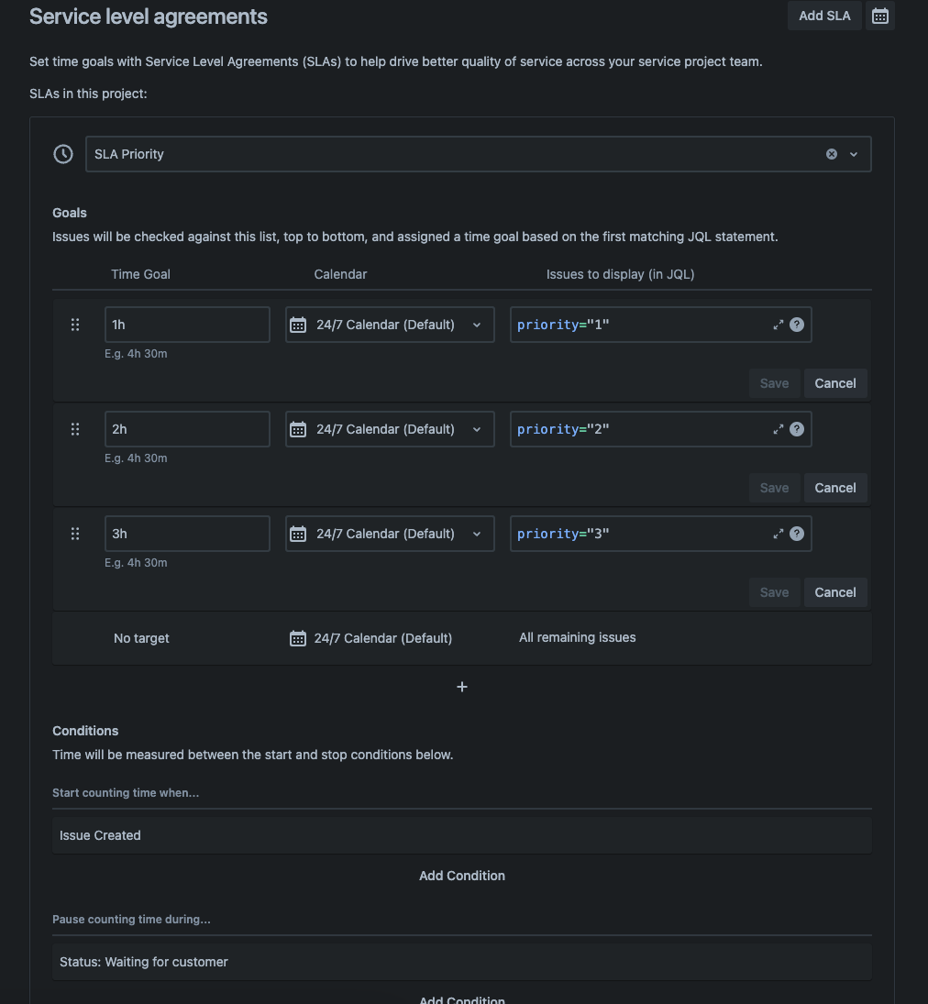Image resolution: width=928 pixels, height=1004 pixels.
Task: Add Condition under Start counting time
Action: pos(462,876)
